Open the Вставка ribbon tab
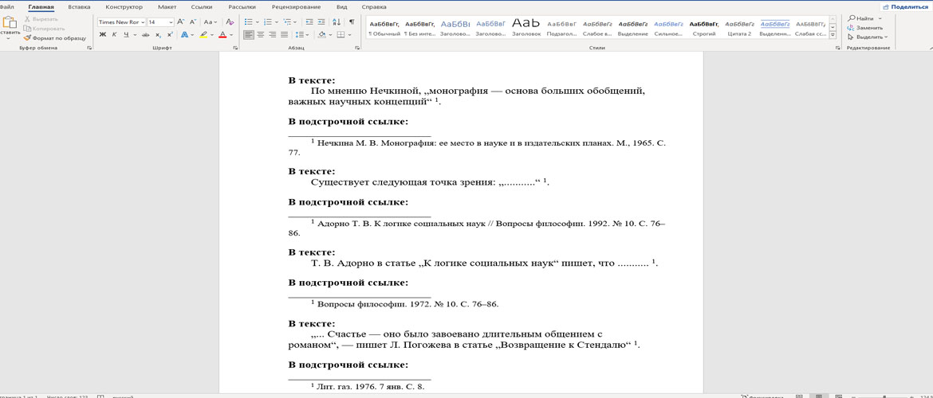The image size is (933, 398). [x=79, y=7]
